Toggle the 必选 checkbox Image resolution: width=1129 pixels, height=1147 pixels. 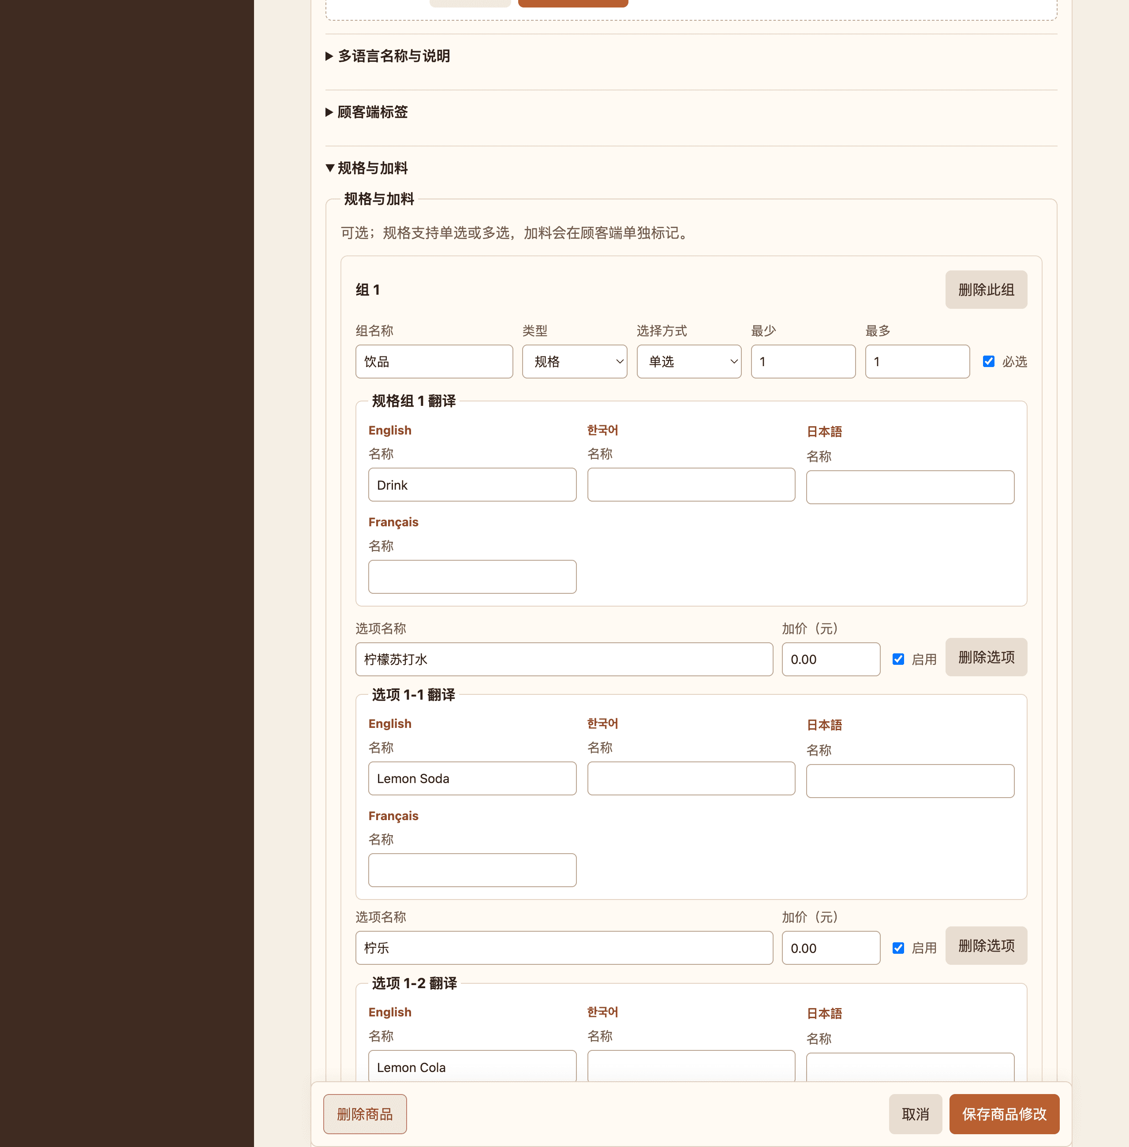(x=988, y=361)
